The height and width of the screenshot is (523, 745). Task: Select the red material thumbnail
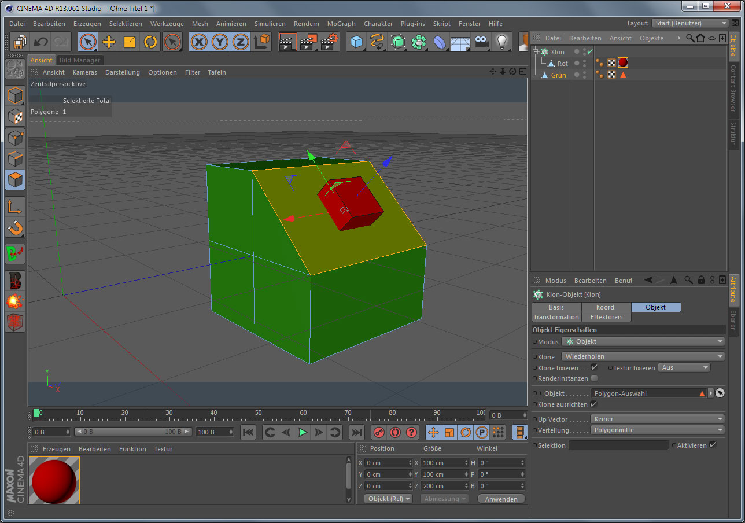54,480
